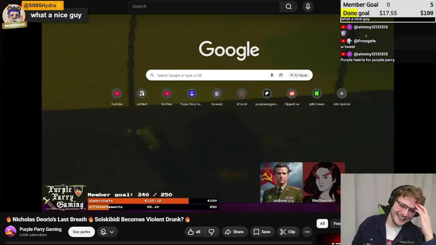Click 'Purple hearts for purple parry' chat message
Image resolution: width=436 pixels, height=245 pixels.
(368, 60)
